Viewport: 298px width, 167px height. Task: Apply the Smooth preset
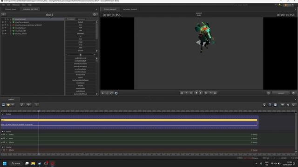coord(81,51)
